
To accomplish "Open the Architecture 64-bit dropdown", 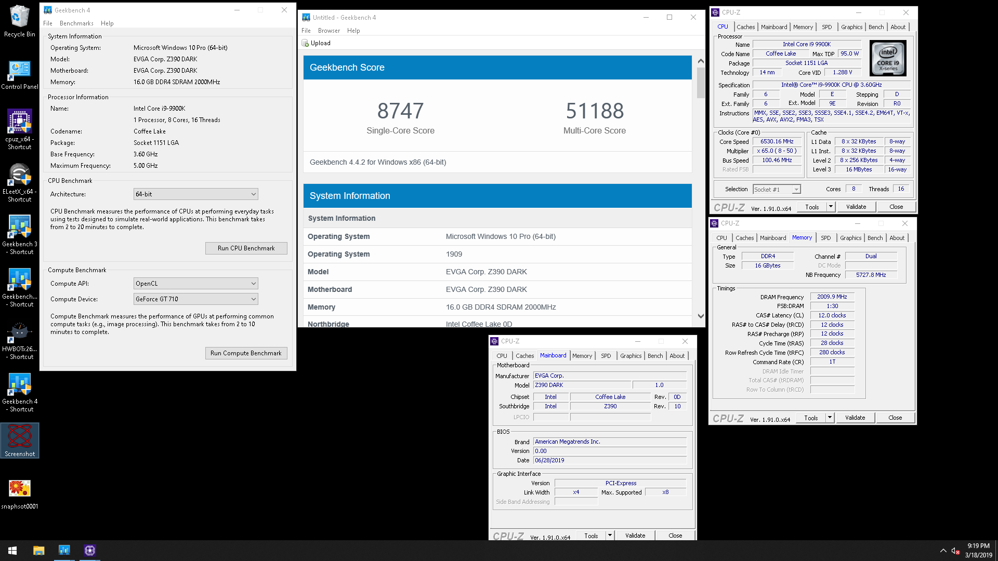I will click(196, 194).
